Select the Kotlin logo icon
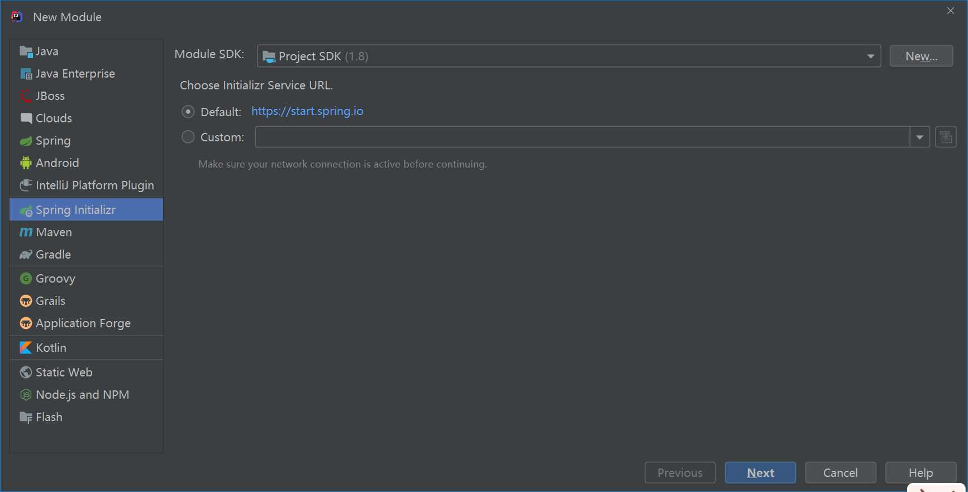This screenshot has height=492, width=968. (26, 348)
